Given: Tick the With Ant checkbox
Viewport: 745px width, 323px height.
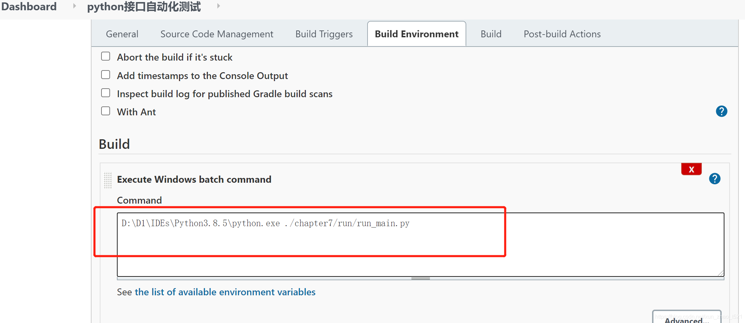Looking at the screenshot, I should coord(106,111).
